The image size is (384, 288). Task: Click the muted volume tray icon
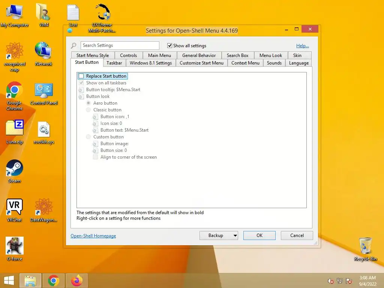point(330,281)
